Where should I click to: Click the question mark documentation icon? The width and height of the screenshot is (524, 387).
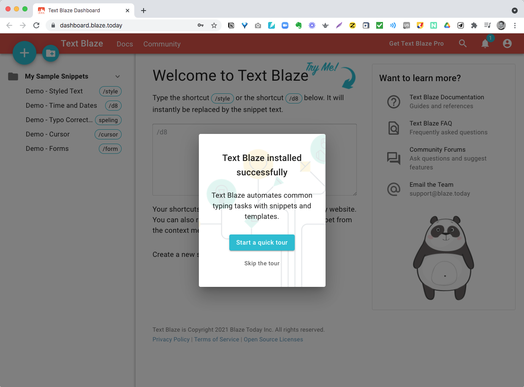point(394,102)
